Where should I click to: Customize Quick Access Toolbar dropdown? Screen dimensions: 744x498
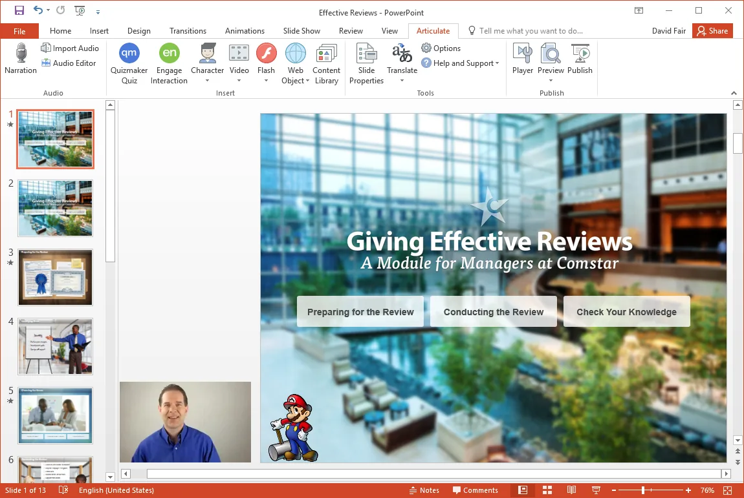point(98,12)
